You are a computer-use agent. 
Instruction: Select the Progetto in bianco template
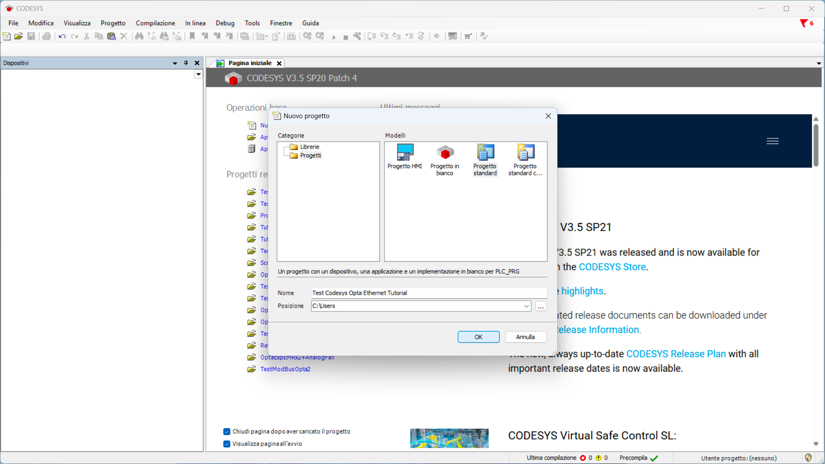click(445, 160)
